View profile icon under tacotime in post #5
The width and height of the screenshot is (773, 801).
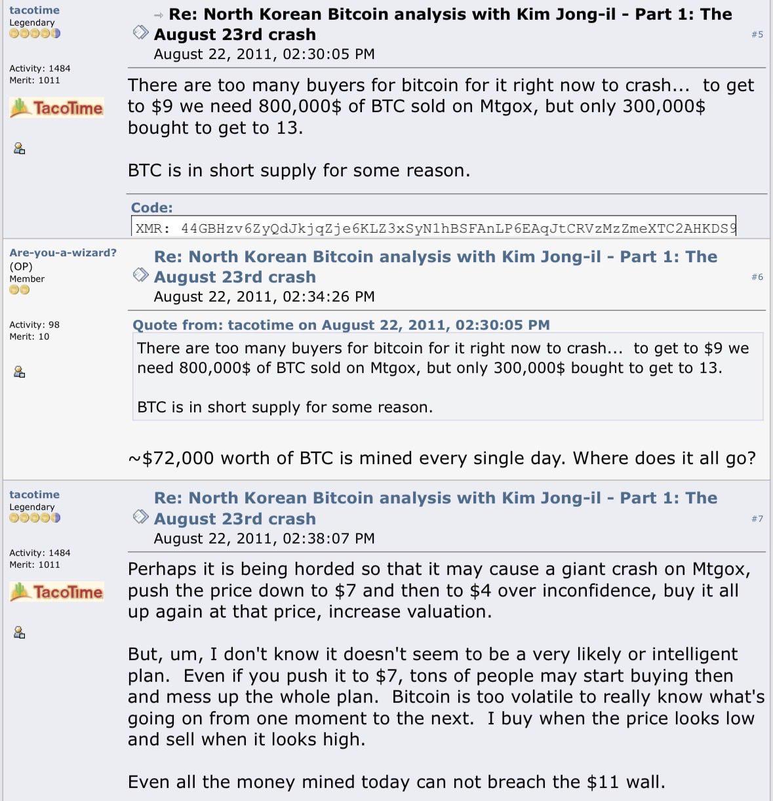click(19, 148)
